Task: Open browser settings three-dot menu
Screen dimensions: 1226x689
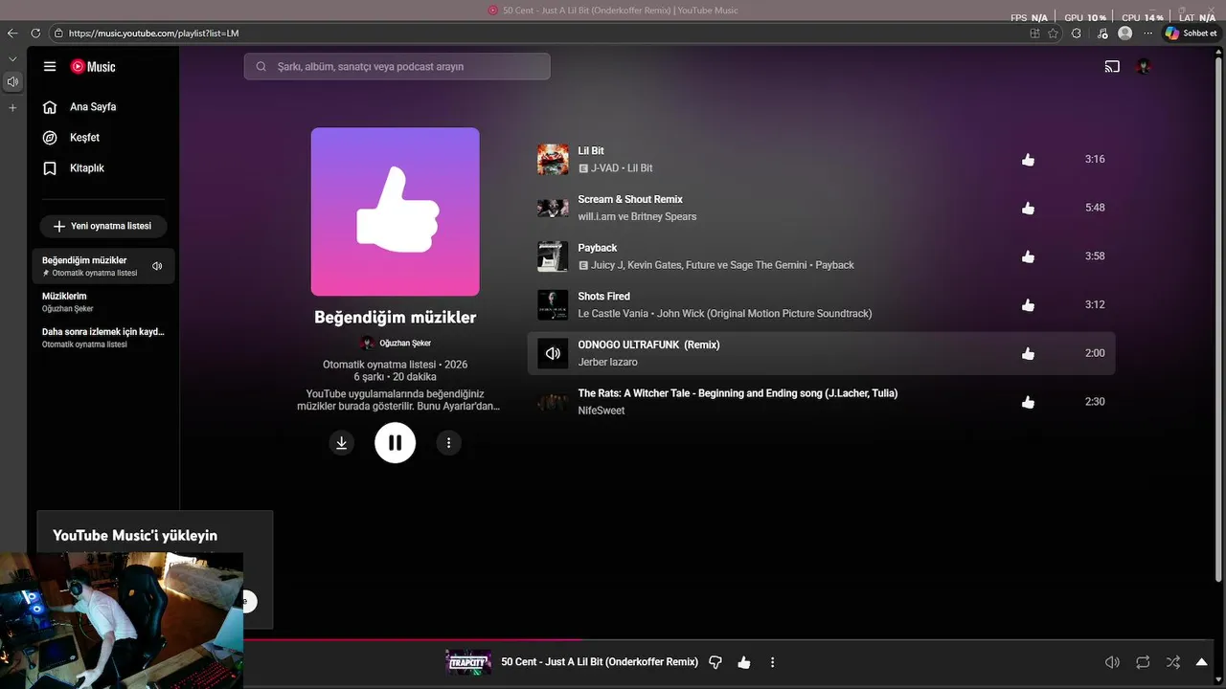Action: [1147, 33]
